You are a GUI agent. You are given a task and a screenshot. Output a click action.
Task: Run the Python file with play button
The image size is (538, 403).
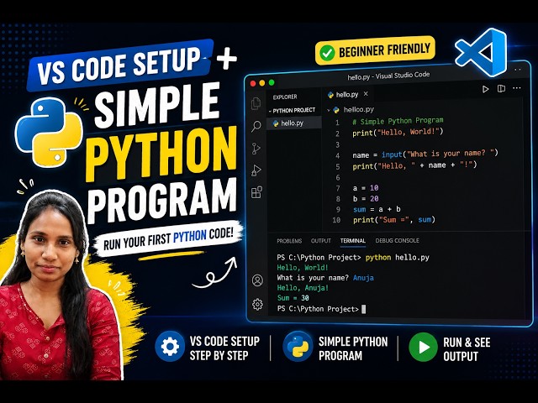(485, 89)
